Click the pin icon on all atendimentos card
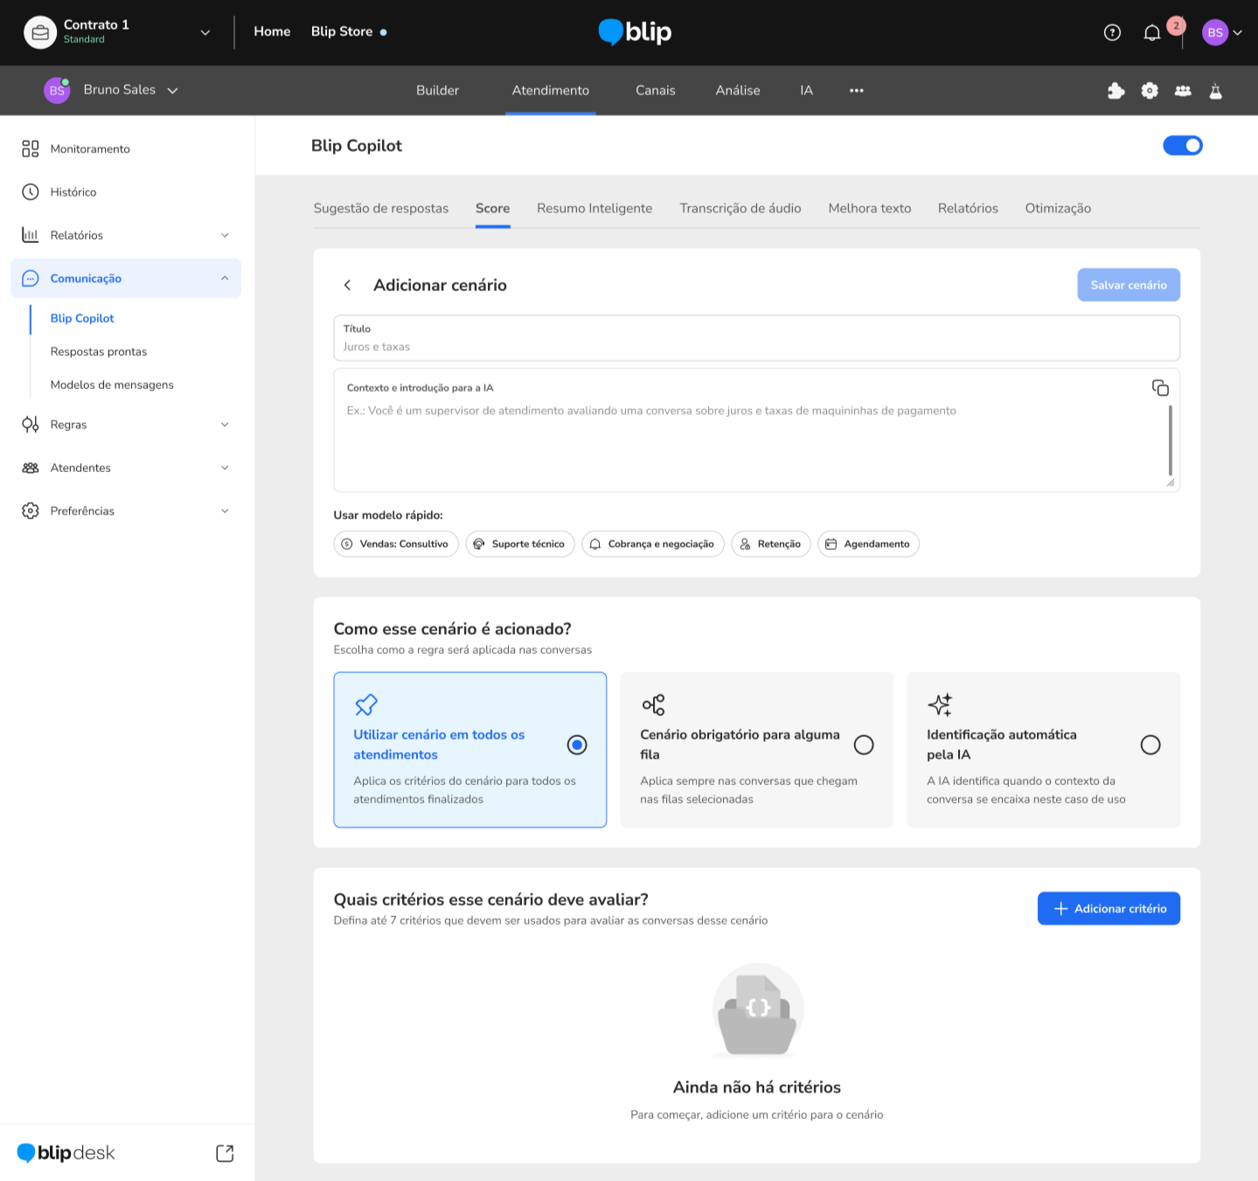The height and width of the screenshot is (1181, 1258). [366, 705]
